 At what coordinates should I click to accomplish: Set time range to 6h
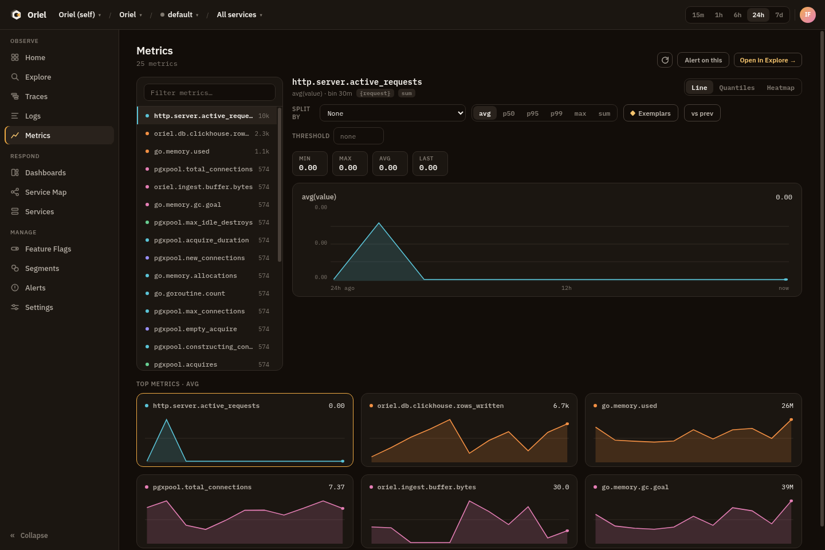click(737, 15)
